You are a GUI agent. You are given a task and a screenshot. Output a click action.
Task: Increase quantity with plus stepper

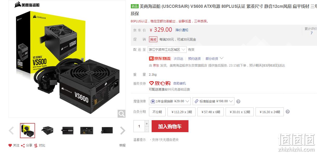pyautogui.click(x=147, y=124)
